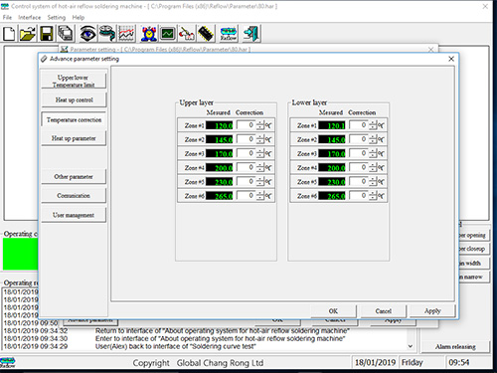Viewport: 497px width, 373px height.
Task: Click Lower layer Zone #6 correction spinner
Action: coord(373,196)
